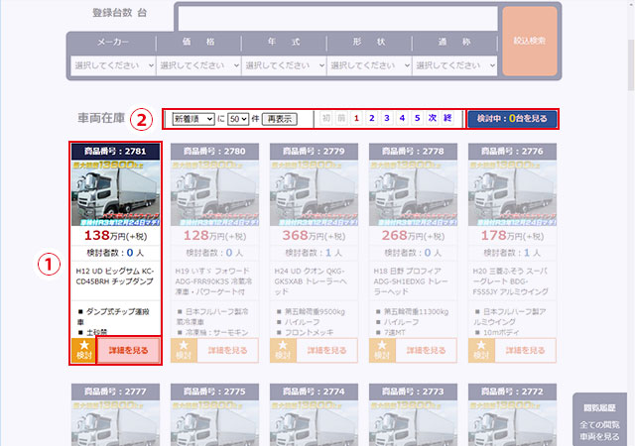
Task: Click the truck thumbnail of item 2775
Action: tap(214, 423)
